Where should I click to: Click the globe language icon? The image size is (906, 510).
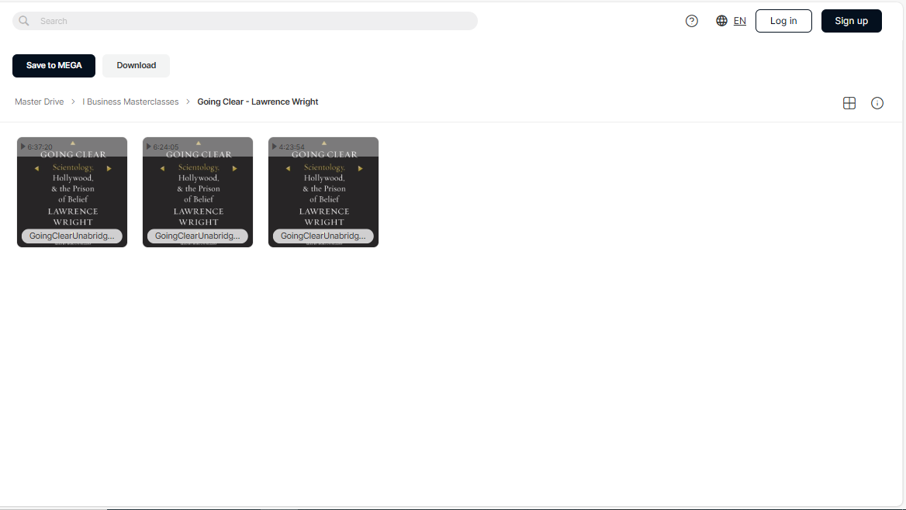click(721, 21)
